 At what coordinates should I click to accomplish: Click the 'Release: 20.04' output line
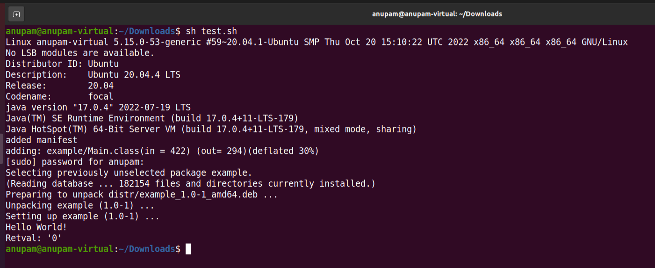click(x=59, y=86)
